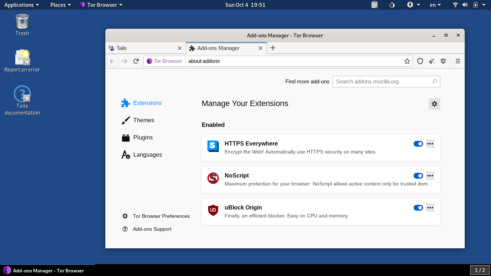Open the Tor onion status icon in top panel

pos(392,5)
